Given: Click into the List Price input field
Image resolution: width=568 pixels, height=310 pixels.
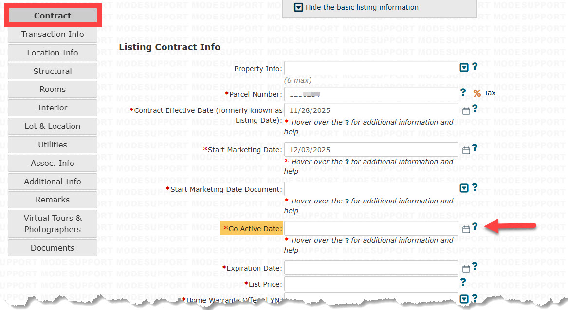Looking at the screenshot, I should (371, 284).
